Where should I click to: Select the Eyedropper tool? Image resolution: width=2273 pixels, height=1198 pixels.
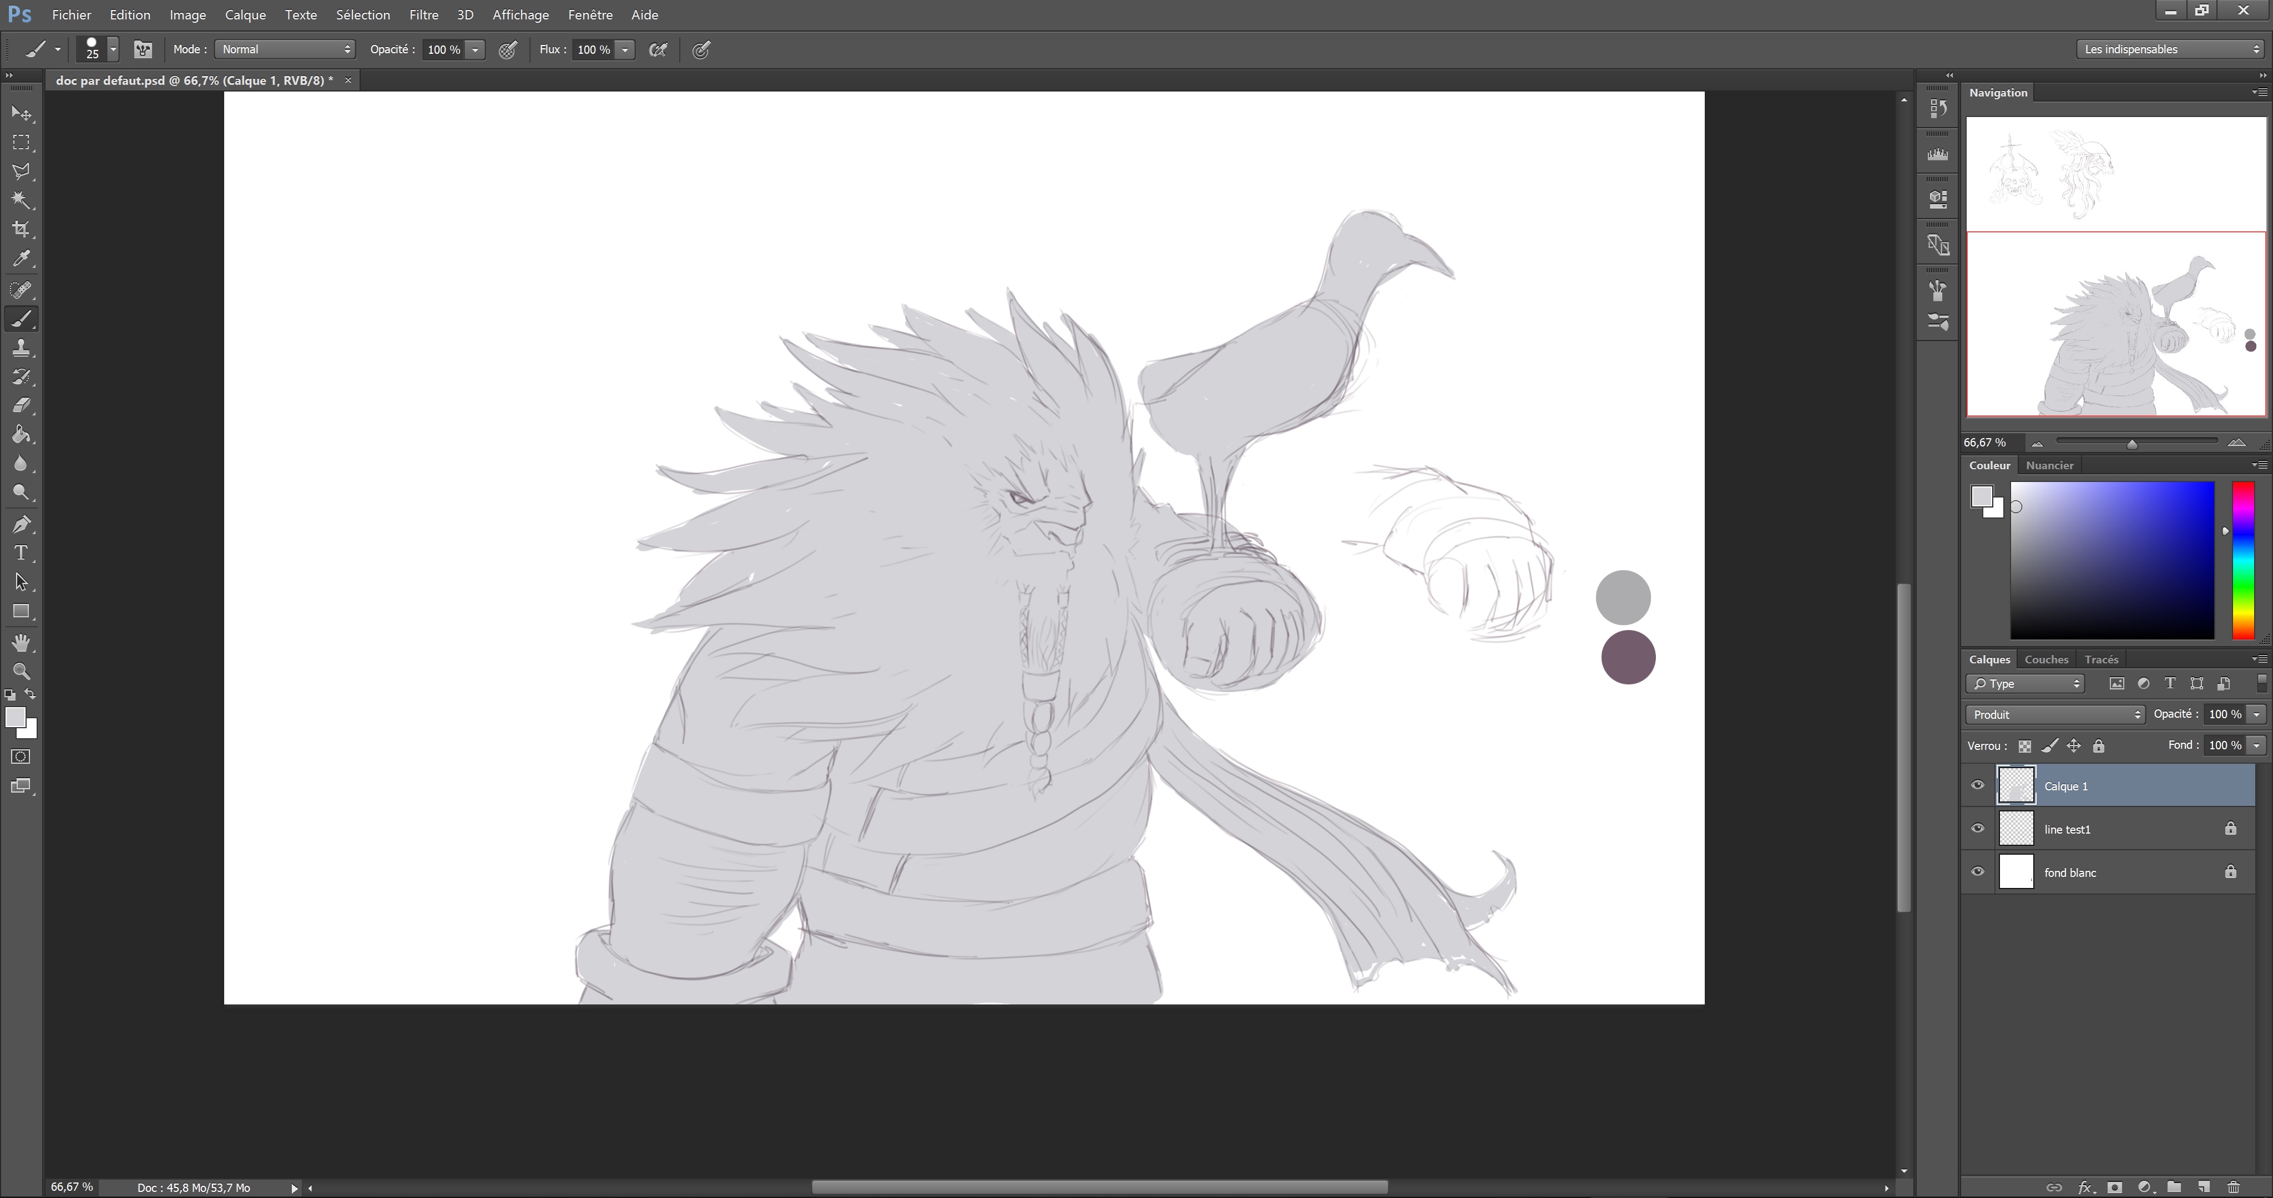coord(21,258)
